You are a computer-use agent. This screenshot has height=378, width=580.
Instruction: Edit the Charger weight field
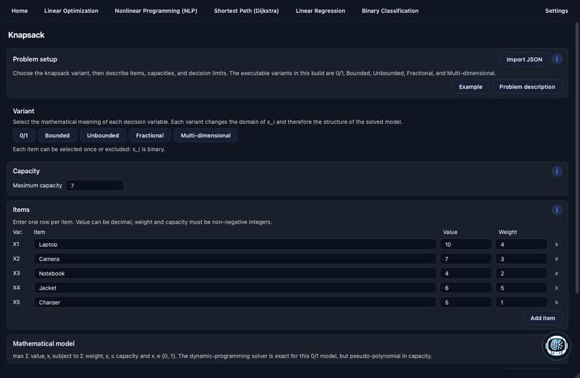pyautogui.click(x=521, y=302)
